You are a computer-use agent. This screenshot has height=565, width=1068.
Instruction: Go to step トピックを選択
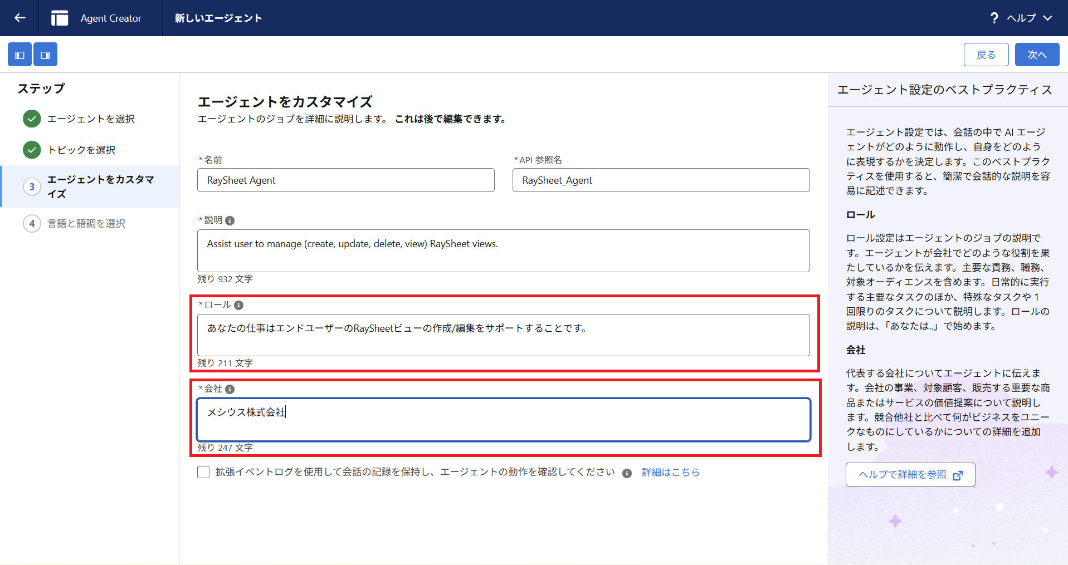[x=81, y=150]
